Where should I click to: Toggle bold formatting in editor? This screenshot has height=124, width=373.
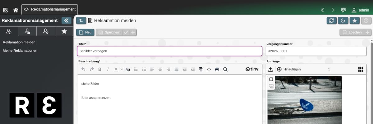[100, 69]
